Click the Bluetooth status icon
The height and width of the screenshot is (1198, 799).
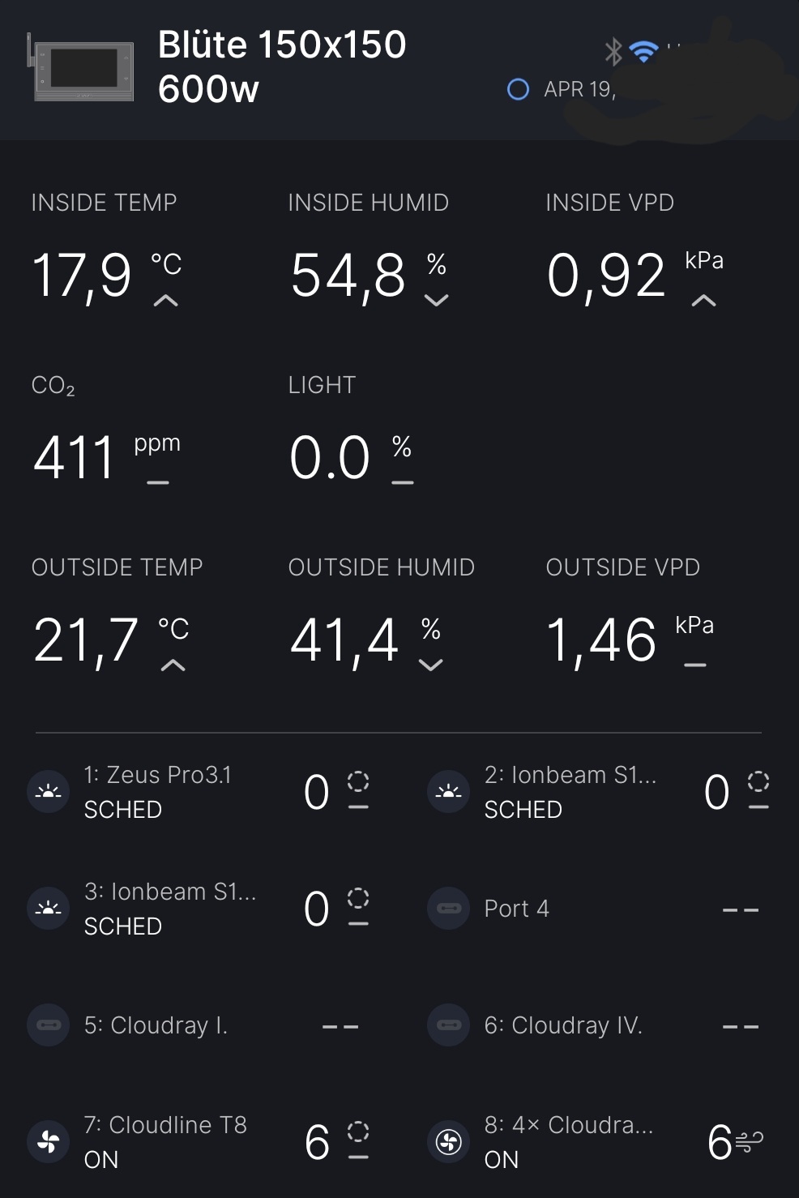pos(613,52)
